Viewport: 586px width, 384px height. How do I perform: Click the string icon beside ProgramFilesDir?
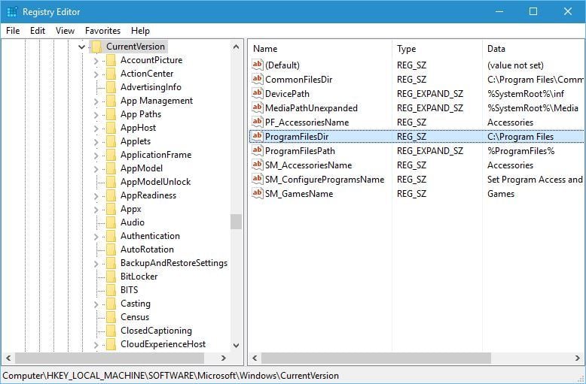click(x=257, y=136)
